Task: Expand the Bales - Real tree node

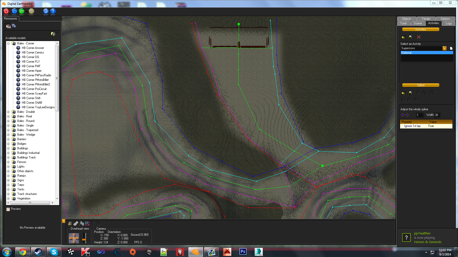Action: point(8,116)
